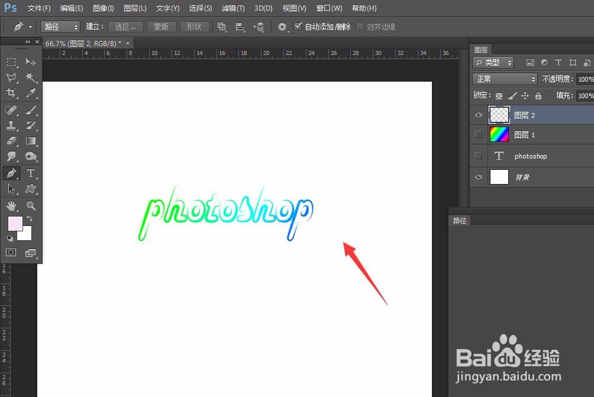
Task: Open blend mode 正常 dropdown
Action: coord(505,79)
